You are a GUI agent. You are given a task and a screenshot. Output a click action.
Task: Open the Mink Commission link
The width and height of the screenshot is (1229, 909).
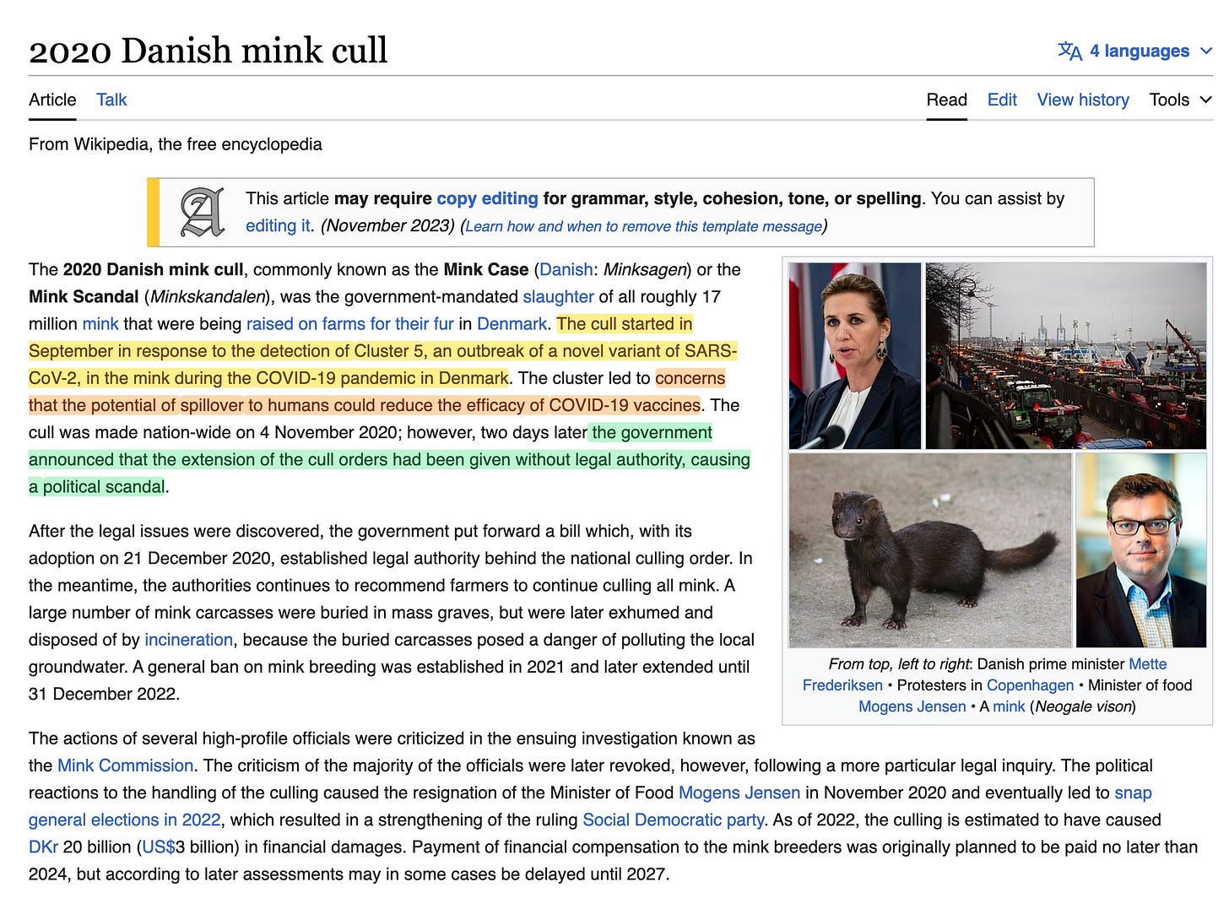click(x=125, y=765)
